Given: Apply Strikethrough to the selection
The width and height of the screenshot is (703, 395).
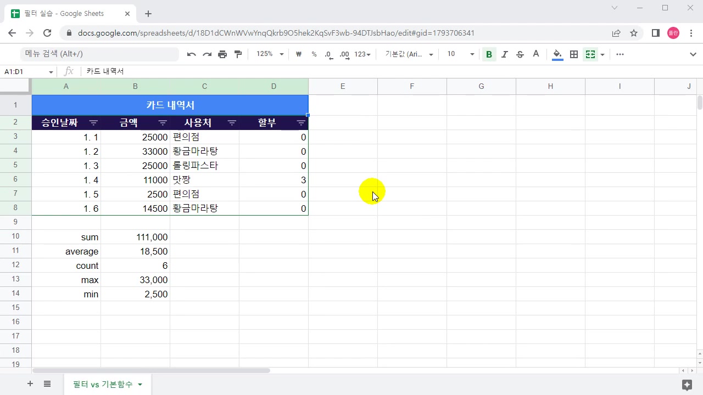Looking at the screenshot, I should pos(520,54).
